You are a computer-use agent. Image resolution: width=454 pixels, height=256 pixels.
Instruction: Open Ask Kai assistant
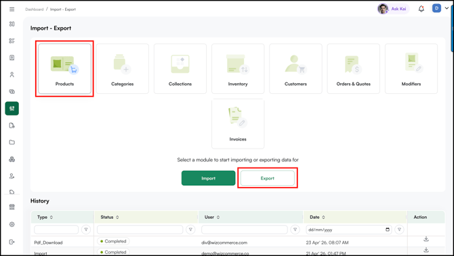[x=393, y=9]
